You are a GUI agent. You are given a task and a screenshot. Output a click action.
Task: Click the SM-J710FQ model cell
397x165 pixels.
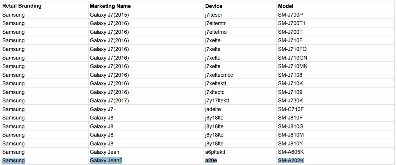click(292, 49)
